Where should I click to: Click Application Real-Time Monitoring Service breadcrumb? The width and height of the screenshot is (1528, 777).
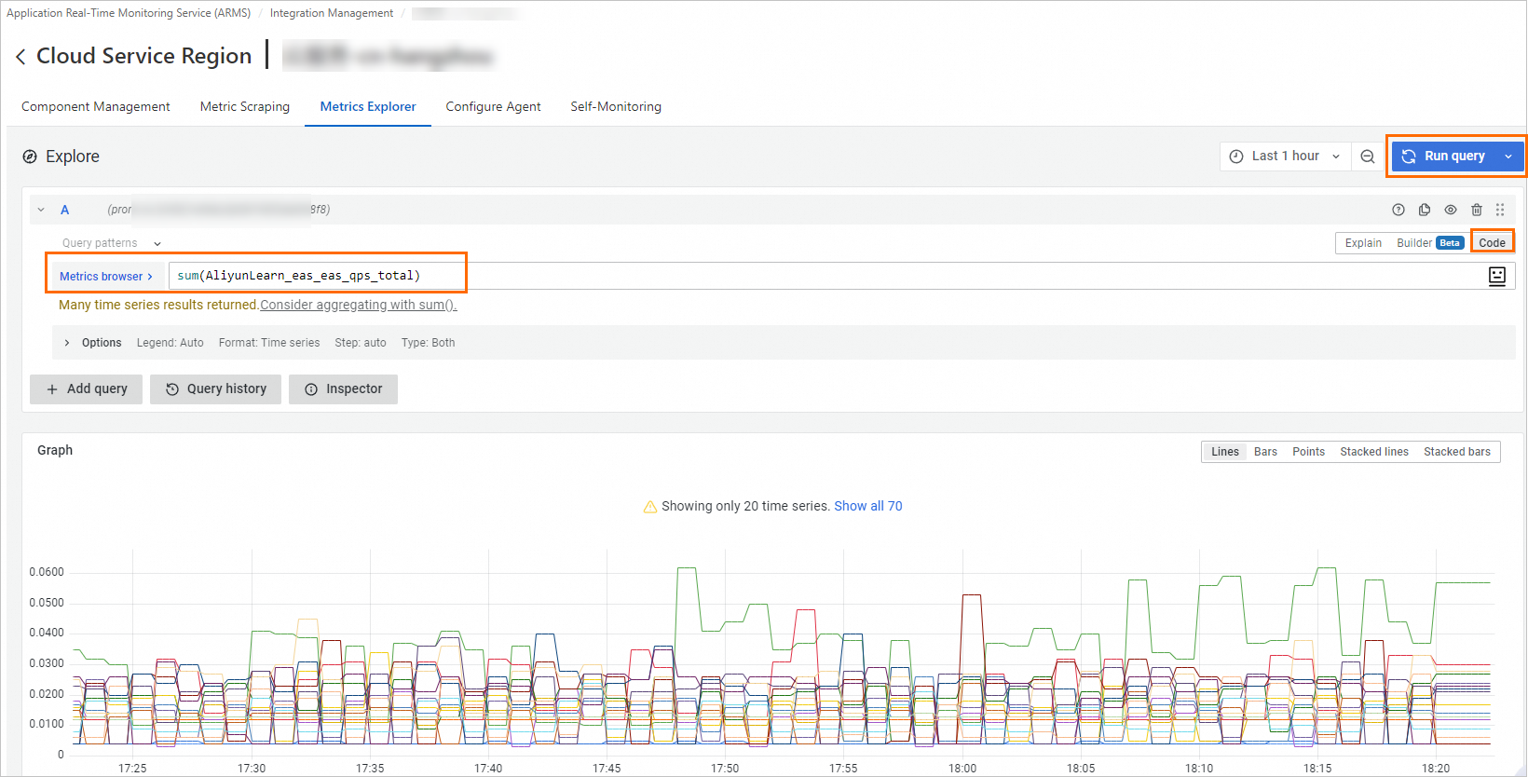129,13
